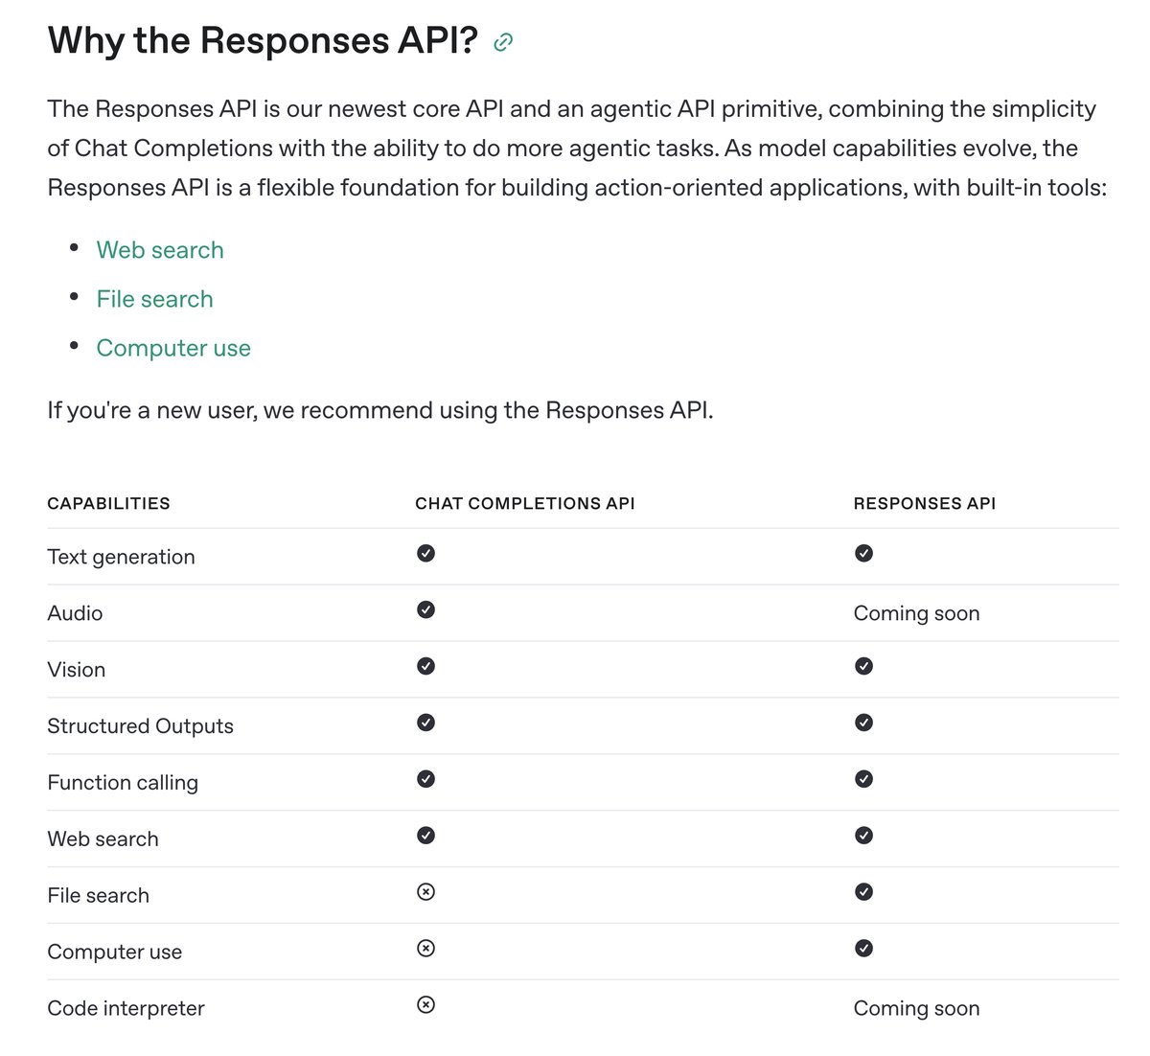Click Chat Completions checkmark for Text generation
The height and width of the screenshot is (1056, 1150).
426,553
